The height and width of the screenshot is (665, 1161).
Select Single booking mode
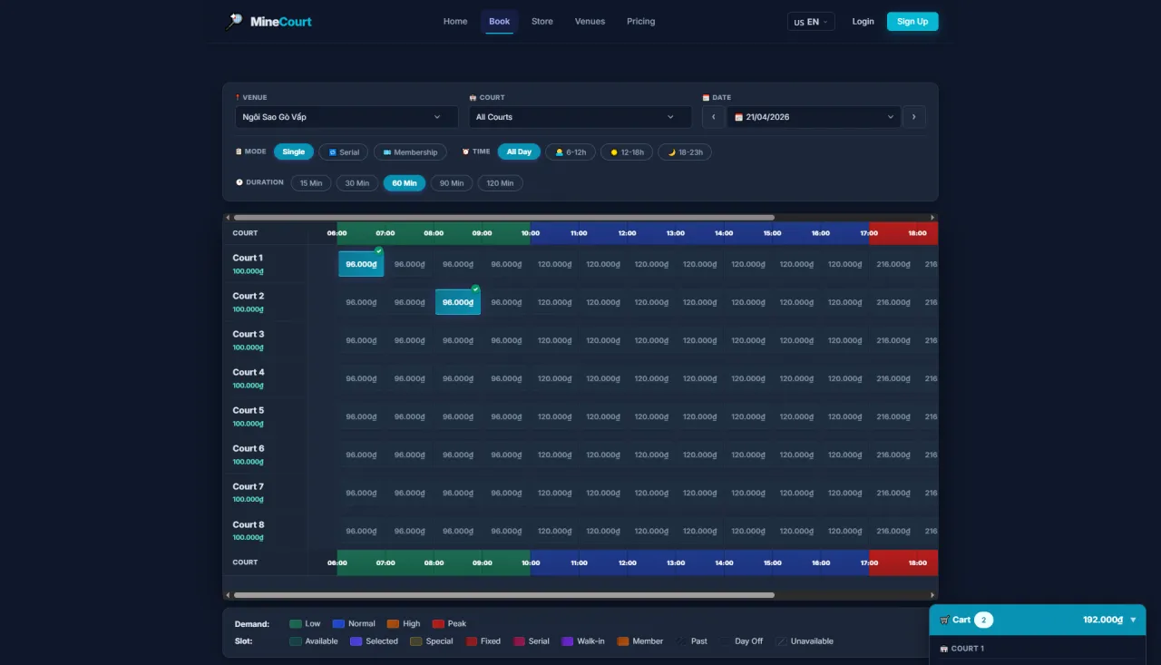point(294,152)
